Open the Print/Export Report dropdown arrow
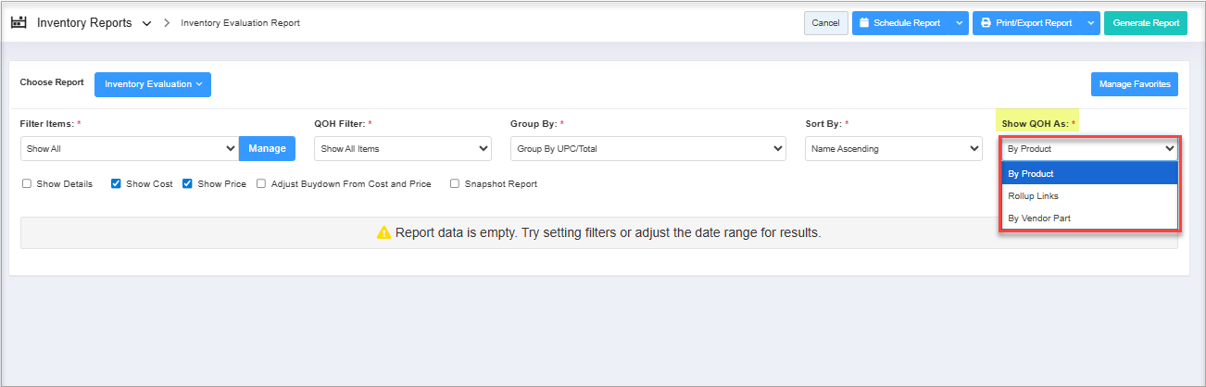1206x387 pixels. tap(1090, 23)
